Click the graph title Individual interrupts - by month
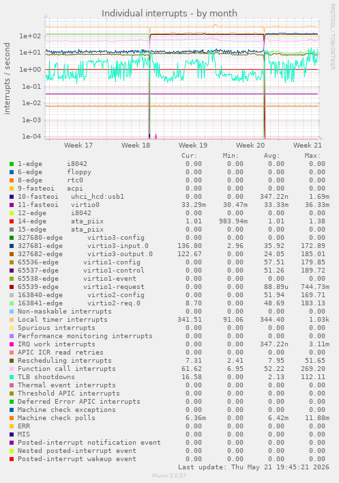Viewport: 339px width, 483px height. click(x=169, y=13)
